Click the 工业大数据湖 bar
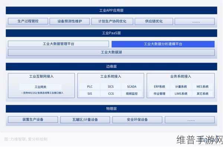Screen dimensions: 223x147 coord(111,52)
